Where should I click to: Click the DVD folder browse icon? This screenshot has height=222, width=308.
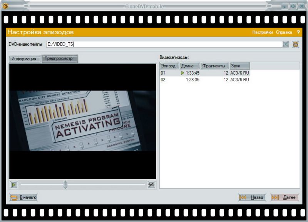point(295,44)
